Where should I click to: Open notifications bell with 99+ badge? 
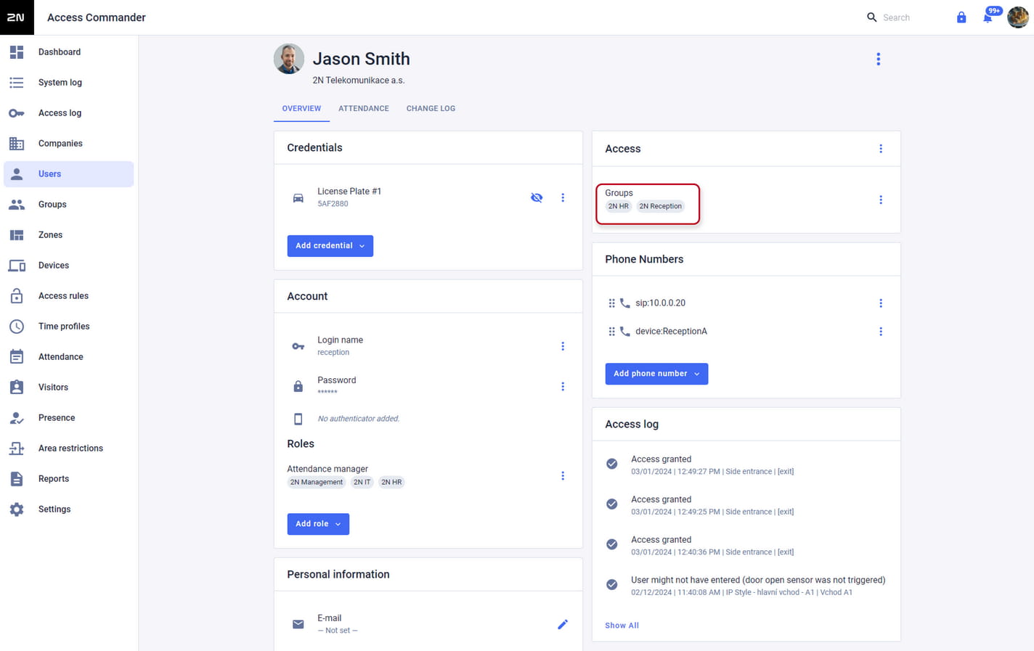989,16
